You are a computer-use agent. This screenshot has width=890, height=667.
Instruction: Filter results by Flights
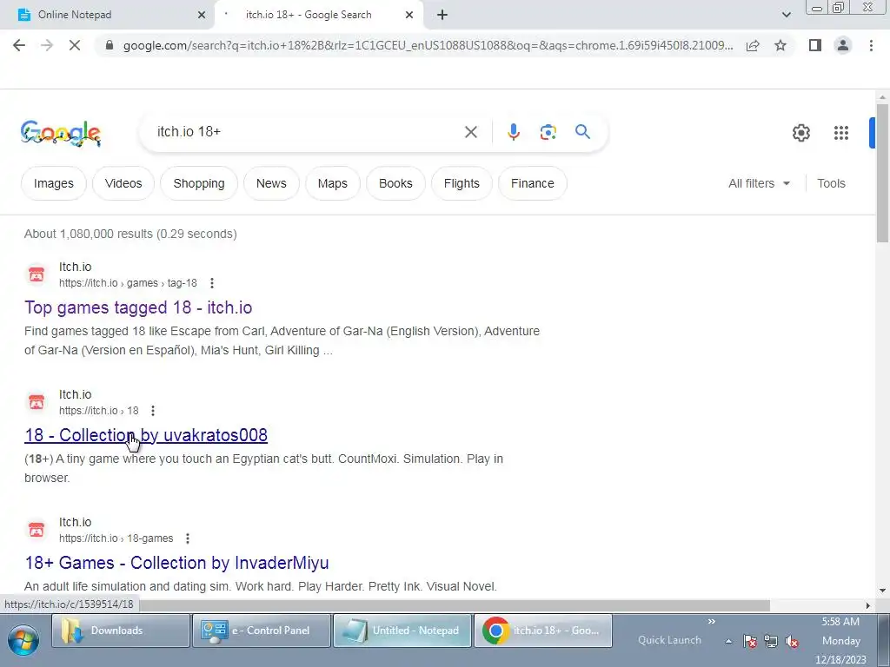coord(462,183)
